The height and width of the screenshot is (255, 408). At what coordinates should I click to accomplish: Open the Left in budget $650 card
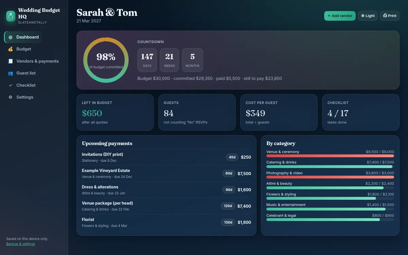[x=115, y=113]
